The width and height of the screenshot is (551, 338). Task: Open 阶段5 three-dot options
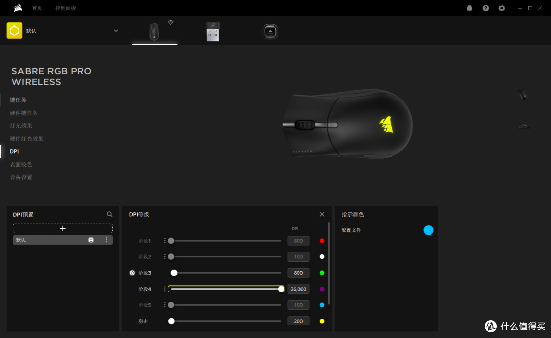pyautogui.click(x=164, y=305)
